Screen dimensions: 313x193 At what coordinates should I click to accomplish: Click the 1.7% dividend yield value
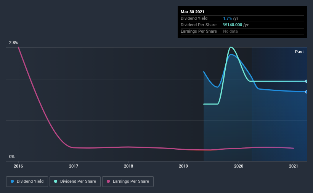(x=227, y=18)
